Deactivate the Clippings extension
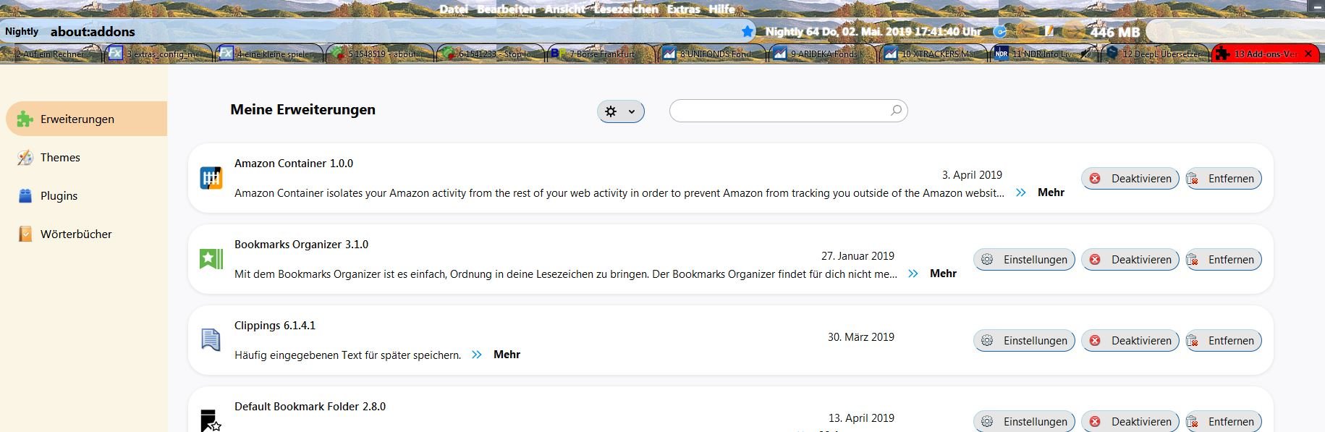This screenshot has width=1325, height=432. click(x=1130, y=341)
